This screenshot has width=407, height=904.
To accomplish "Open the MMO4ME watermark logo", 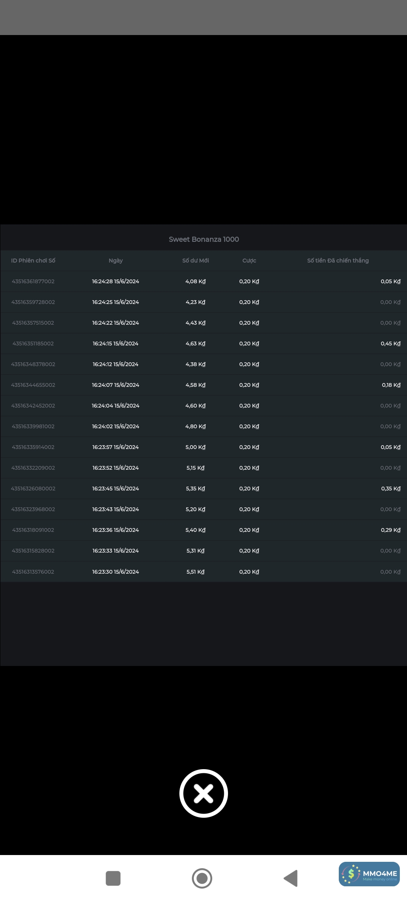I will [x=369, y=874].
